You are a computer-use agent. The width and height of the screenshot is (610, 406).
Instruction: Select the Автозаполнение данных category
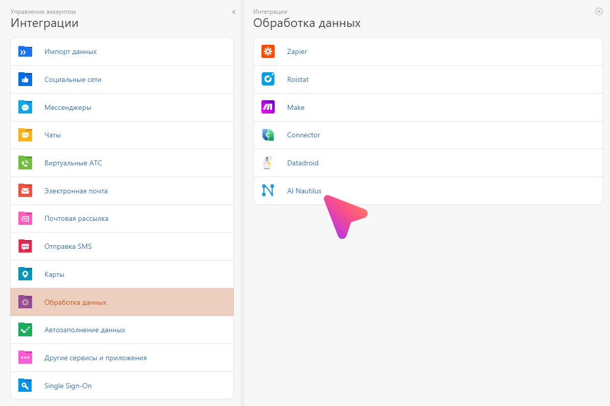tap(85, 330)
